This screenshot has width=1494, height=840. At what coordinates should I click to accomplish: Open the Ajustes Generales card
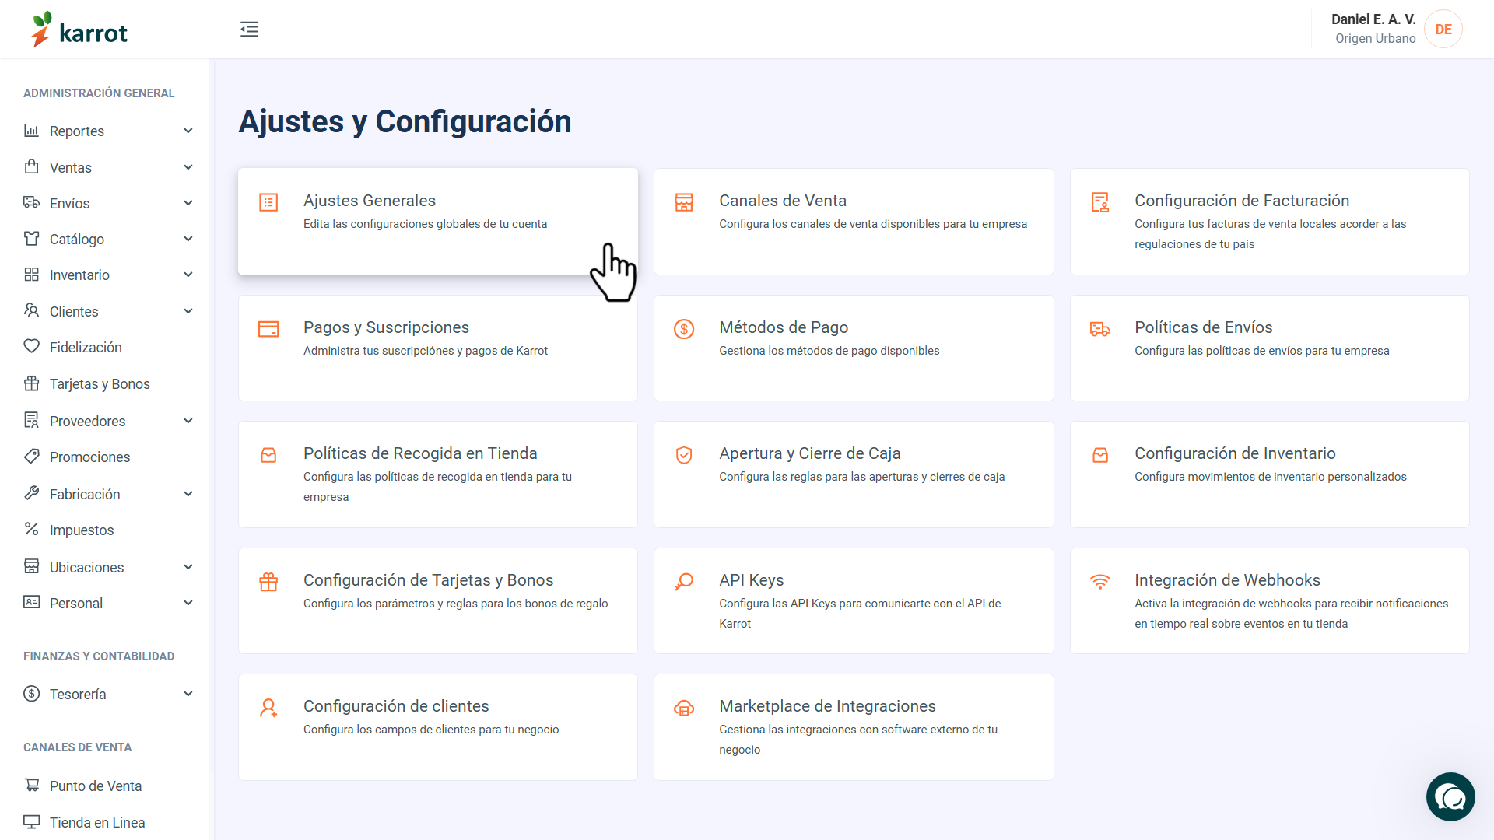pyautogui.click(x=438, y=222)
